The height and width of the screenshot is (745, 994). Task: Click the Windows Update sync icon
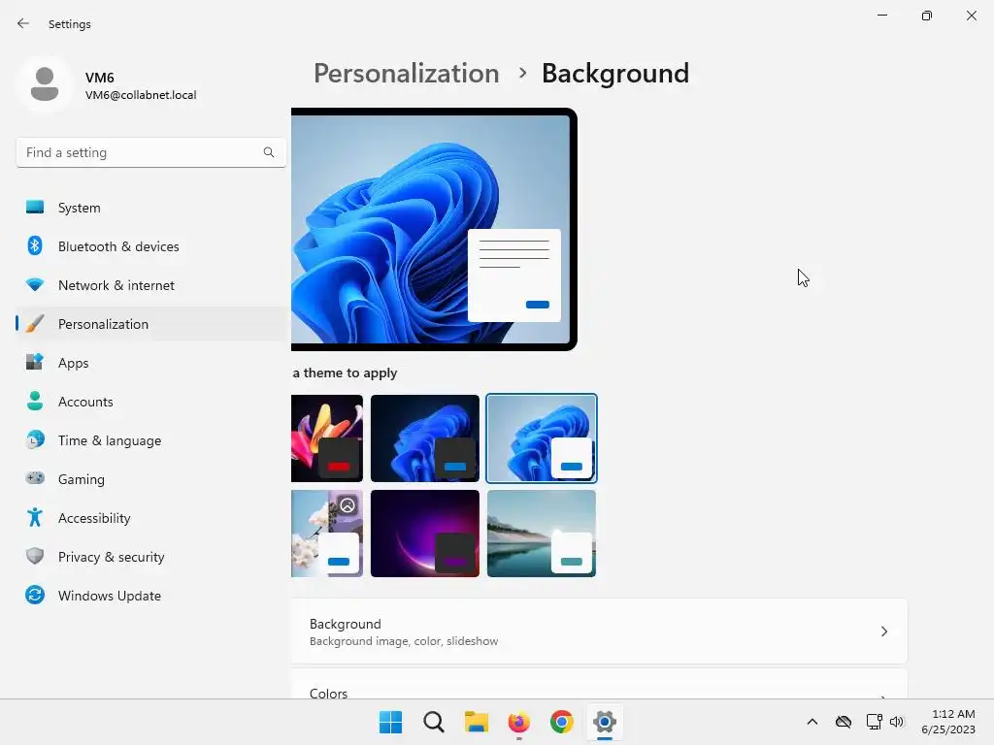click(35, 595)
